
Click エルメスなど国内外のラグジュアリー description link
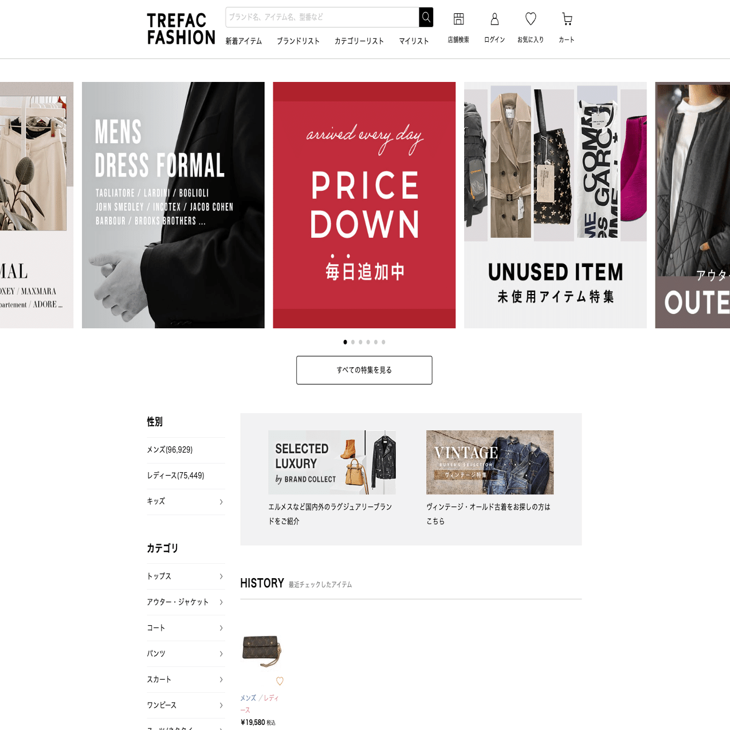tap(331, 514)
